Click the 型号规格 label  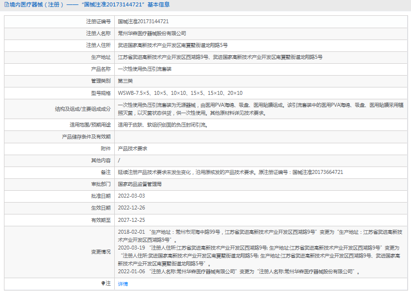[101, 93]
